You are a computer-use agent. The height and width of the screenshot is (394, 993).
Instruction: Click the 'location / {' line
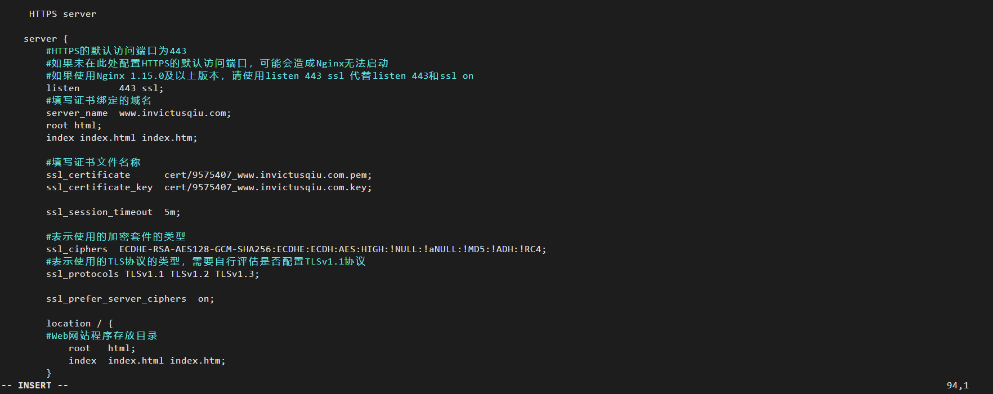tap(79, 324)
